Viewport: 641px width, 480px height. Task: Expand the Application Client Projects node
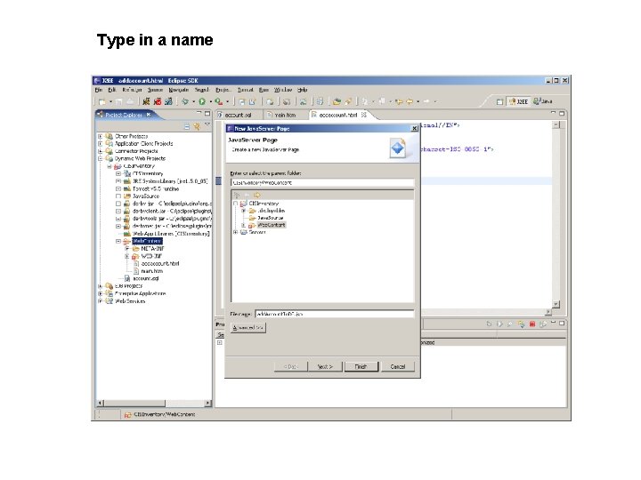coord(100,143)
